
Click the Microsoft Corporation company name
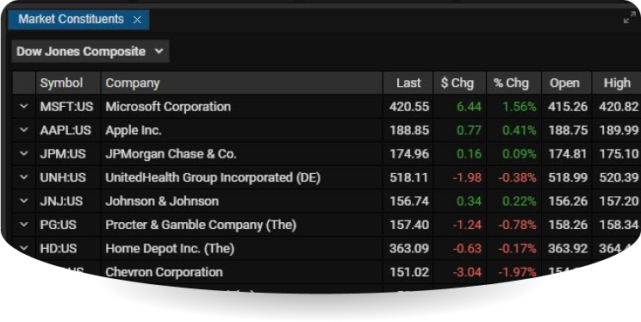pyautogui.click(x=168, y=107)
